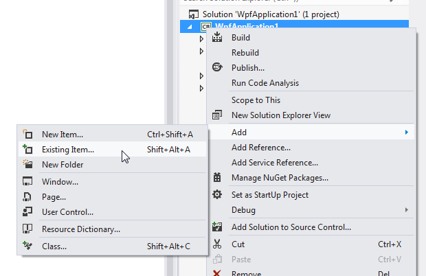Expand the Add submenu arrow
The height and width of the screenshot is (276, 426).
click(x=407, y=132)
